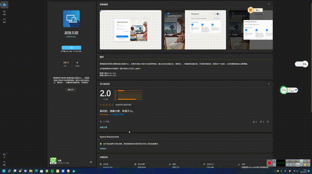Open the folder icon in recorder toolbar
312x174 pixels.
(305, 165)
